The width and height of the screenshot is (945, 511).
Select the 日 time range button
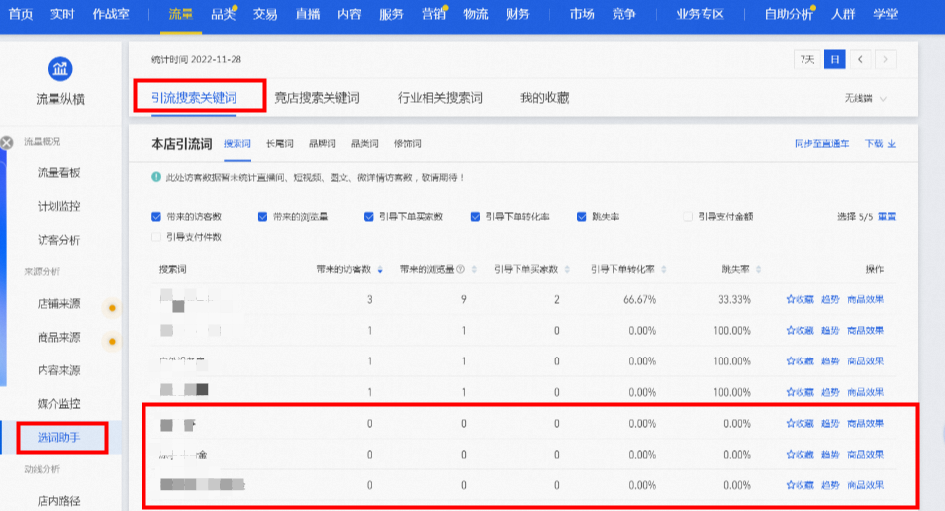pyautogui.click(x=835, y=59)
